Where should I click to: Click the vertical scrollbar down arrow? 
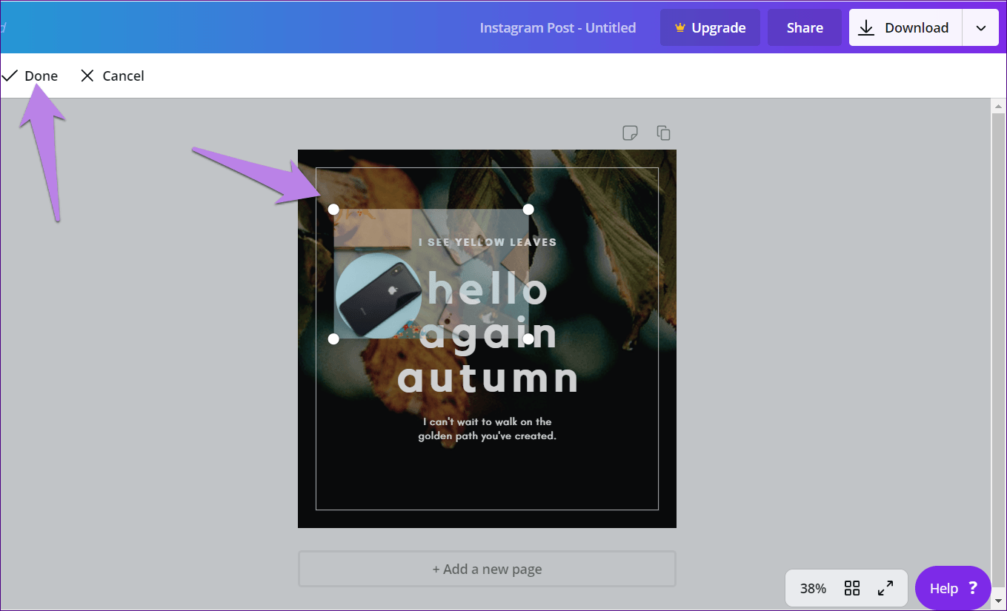point(998,600)
